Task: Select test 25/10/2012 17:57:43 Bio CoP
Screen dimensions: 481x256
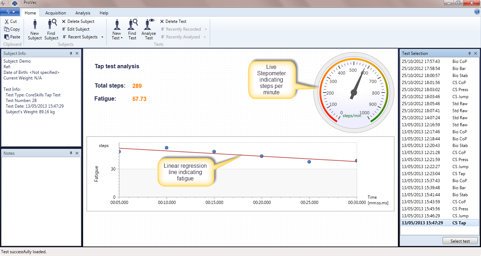Action: (440, 62)
